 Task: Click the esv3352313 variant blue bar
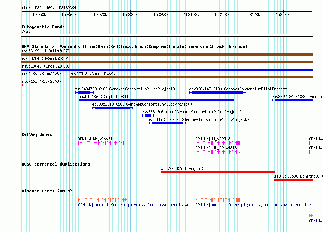(x=113, y=108)
